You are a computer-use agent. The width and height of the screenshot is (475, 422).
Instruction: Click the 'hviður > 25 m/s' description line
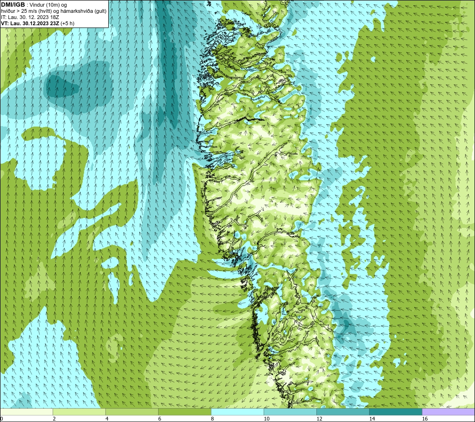point(54,11)
